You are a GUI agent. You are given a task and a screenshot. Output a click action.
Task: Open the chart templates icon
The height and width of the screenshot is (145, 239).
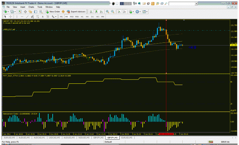coord(144,11)
